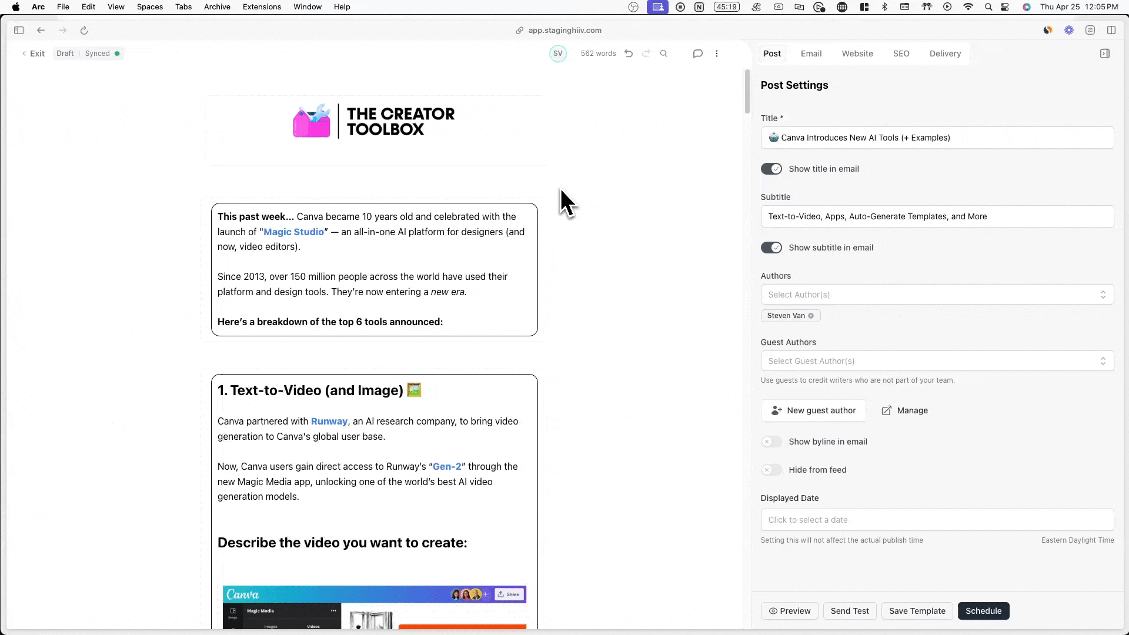This screenshot has width=1129, height=635.
Task: Click the SV user avatar
Action: (558, 54)
